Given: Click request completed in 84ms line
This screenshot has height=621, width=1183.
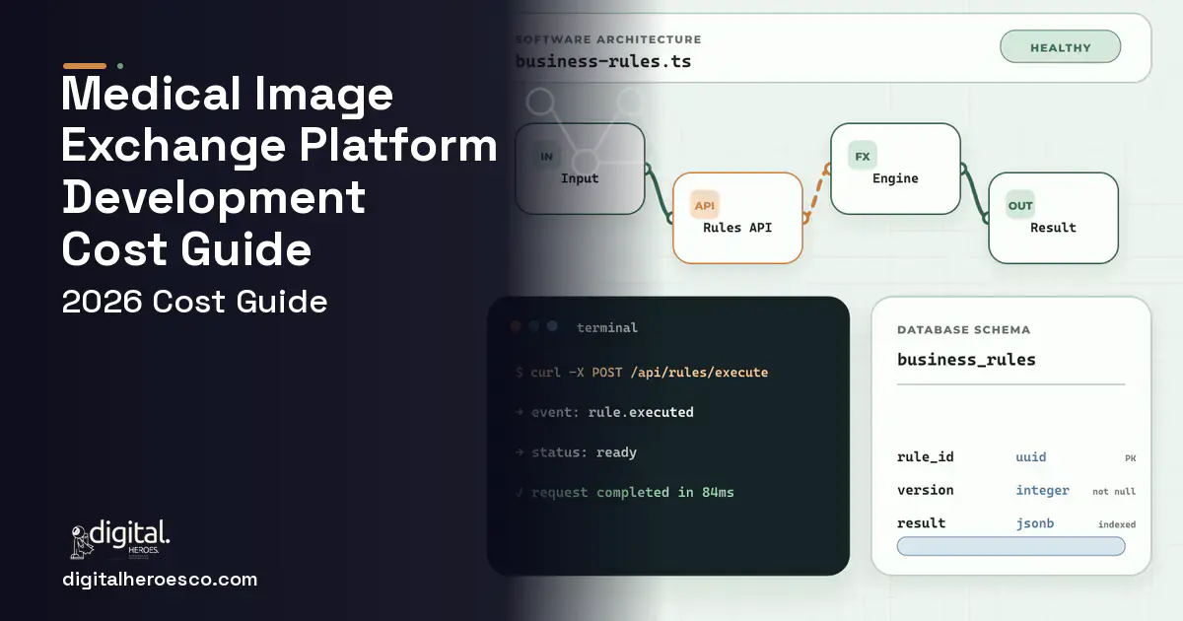Looking at the screenshot, I should (x=624, y=492).
